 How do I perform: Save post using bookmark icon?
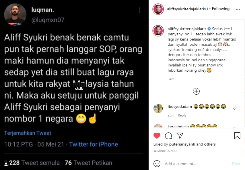point(237,136)
